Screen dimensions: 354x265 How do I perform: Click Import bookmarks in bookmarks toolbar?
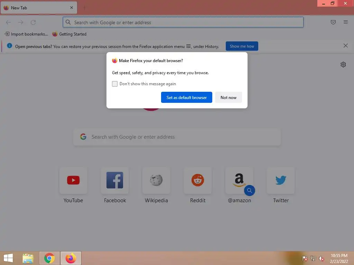click(x=26, y=34)
